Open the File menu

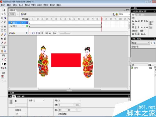coord(3,5)
